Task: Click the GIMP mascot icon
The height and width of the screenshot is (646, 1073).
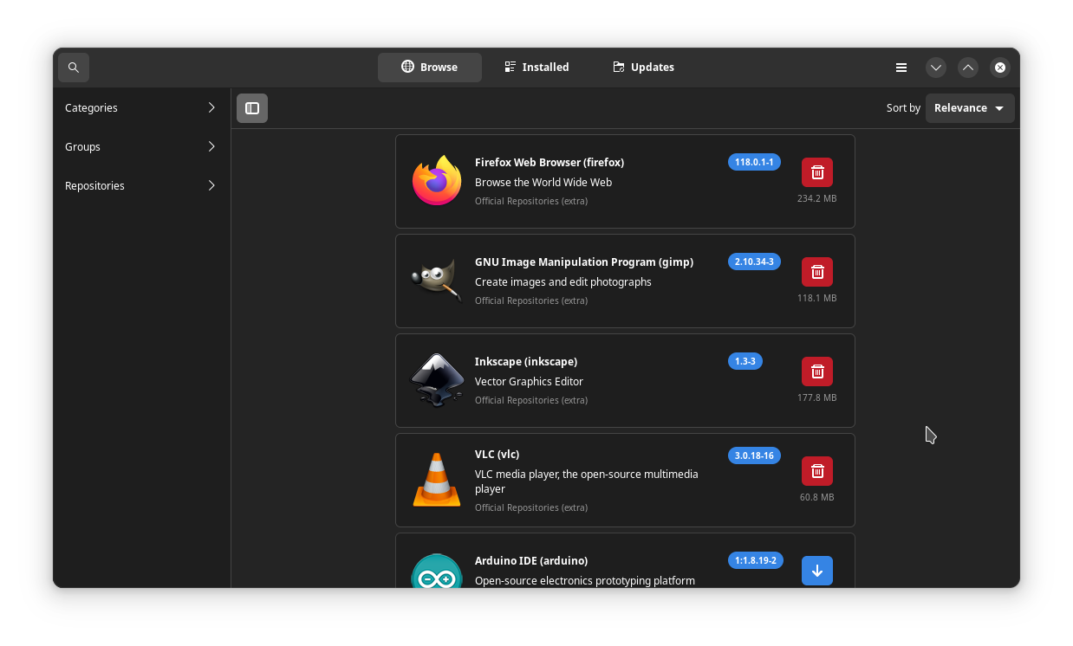Action: tap(437, 281)
